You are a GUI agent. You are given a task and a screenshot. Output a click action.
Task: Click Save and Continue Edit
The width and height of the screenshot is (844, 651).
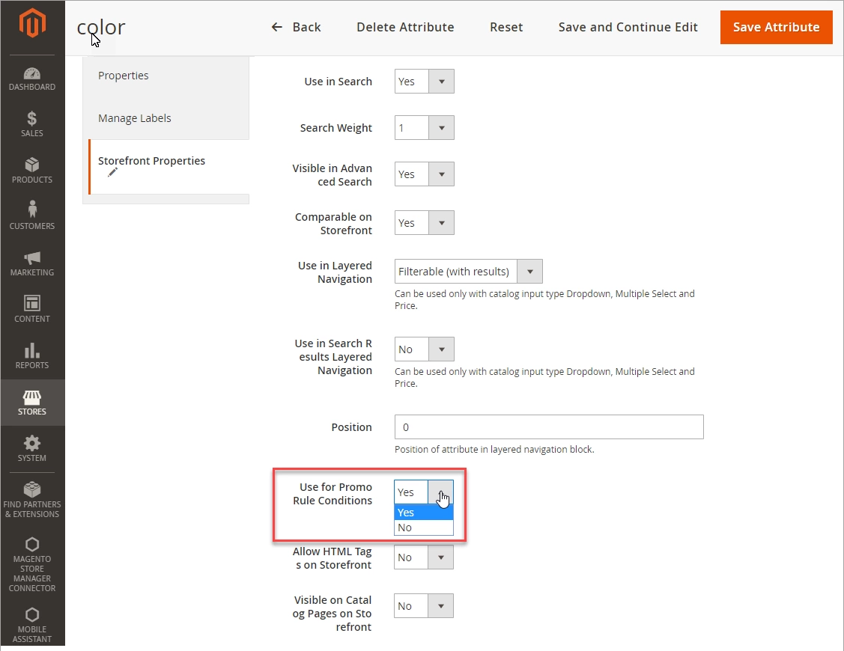tap(628, 27)
